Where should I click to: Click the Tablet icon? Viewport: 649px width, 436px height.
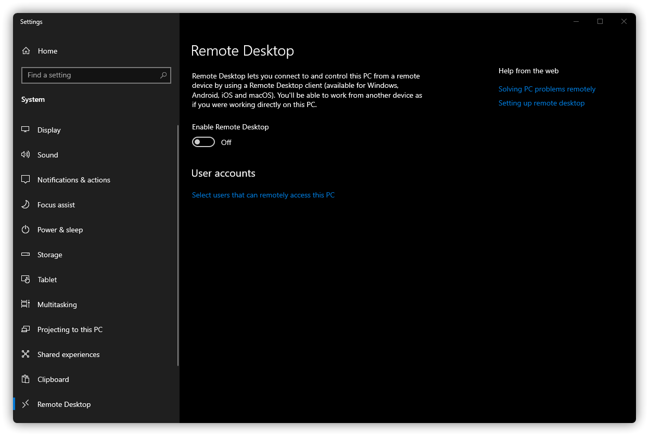[26, 280]
